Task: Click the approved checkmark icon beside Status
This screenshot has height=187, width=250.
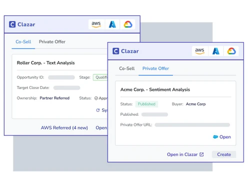Action: 96,98
